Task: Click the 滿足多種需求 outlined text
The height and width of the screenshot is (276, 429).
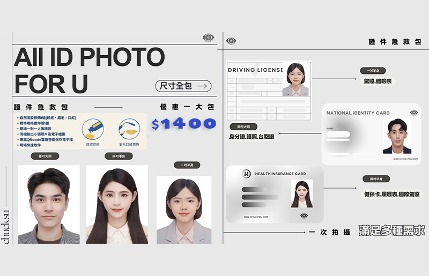Action: tap(392, 231)
